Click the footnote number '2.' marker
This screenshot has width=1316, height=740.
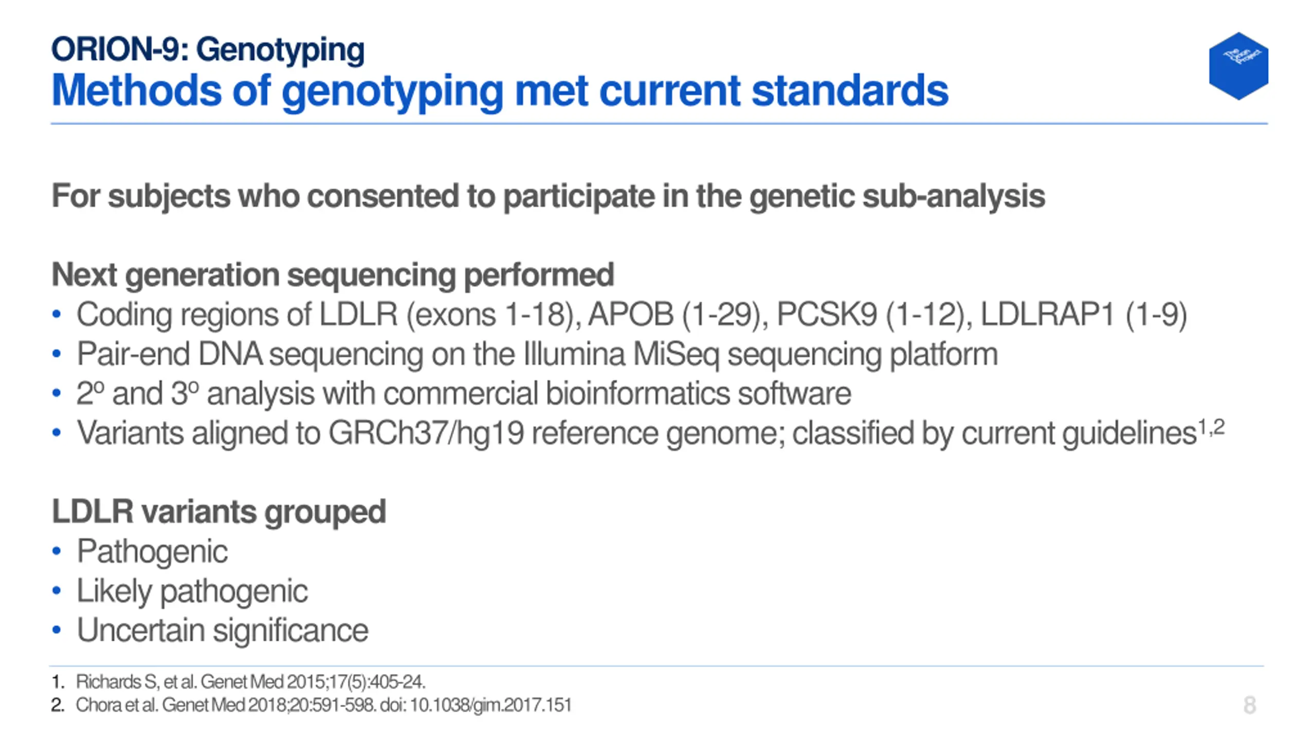pyautogui.click(x=58, y=705)
